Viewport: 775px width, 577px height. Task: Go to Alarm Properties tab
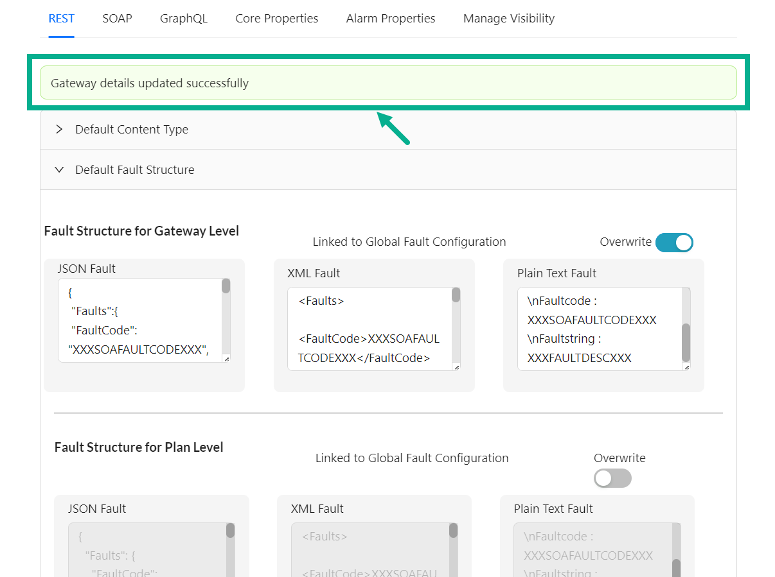click(390, 19)
